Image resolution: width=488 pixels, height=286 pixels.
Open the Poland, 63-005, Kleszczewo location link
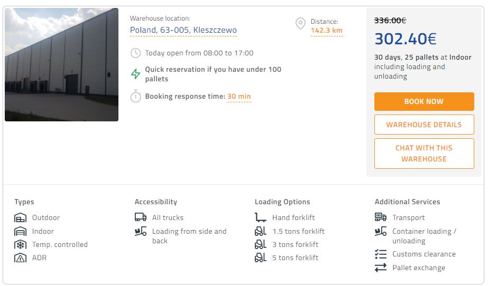point(183,30)
